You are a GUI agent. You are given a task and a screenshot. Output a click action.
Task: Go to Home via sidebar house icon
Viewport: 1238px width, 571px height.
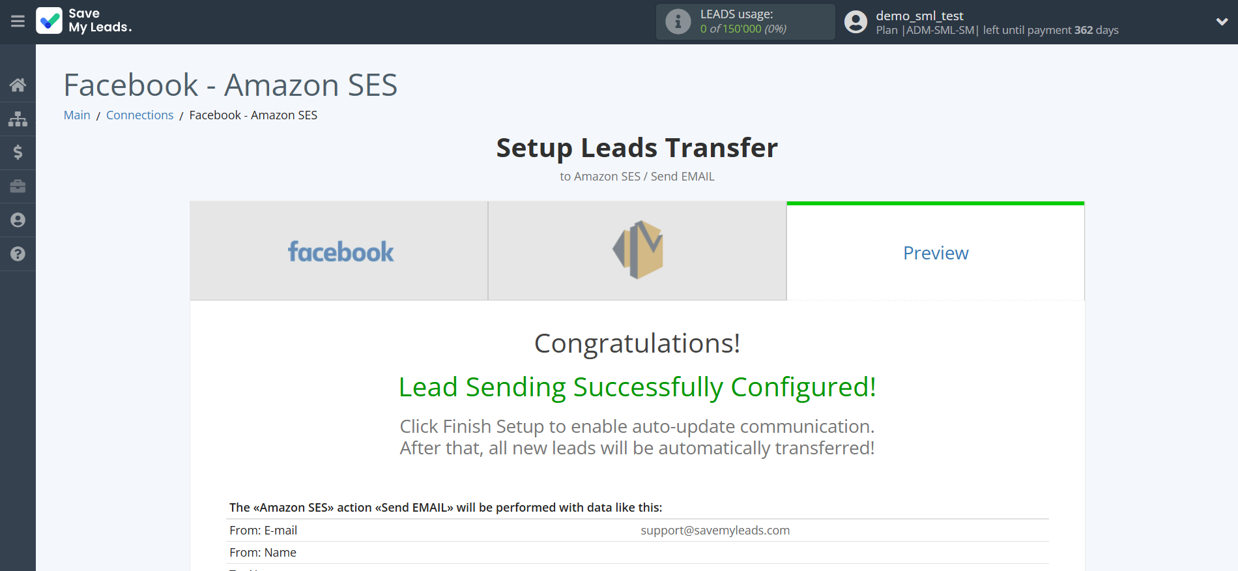point(18,85)
